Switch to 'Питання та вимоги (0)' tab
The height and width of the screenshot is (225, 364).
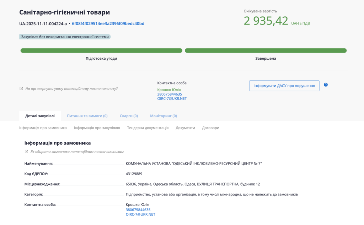click(x=87, y=116)
